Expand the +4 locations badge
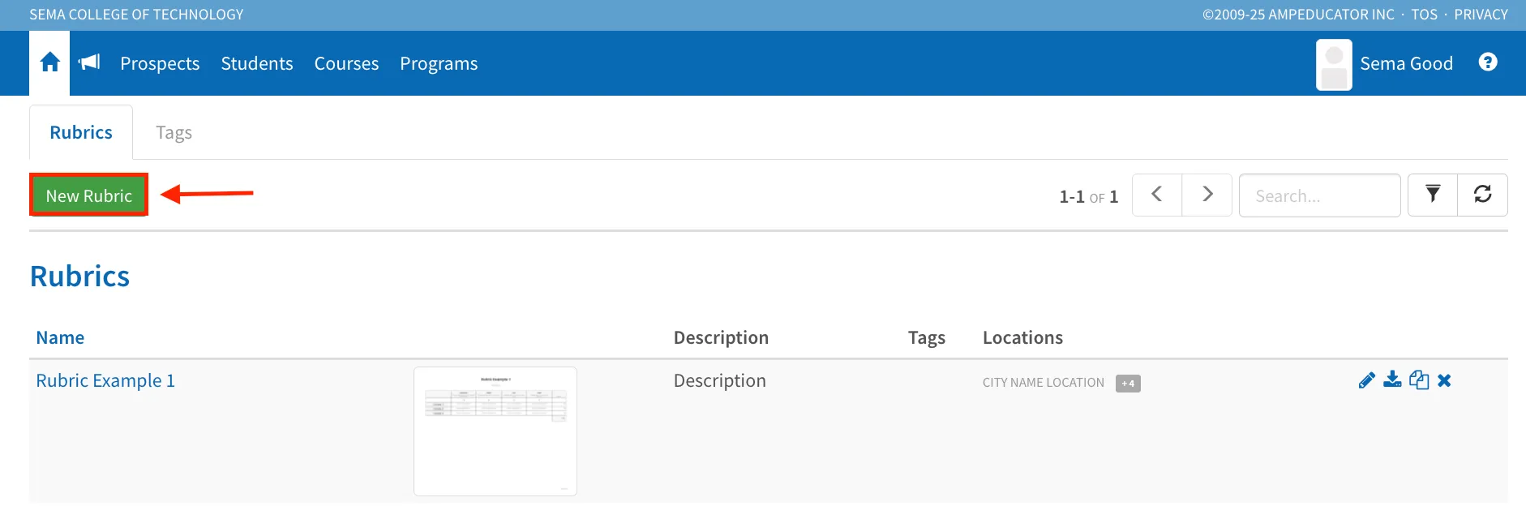The height and width of the screenshot is (519, 1526). pyautogui.click(x=1128, y=383)
